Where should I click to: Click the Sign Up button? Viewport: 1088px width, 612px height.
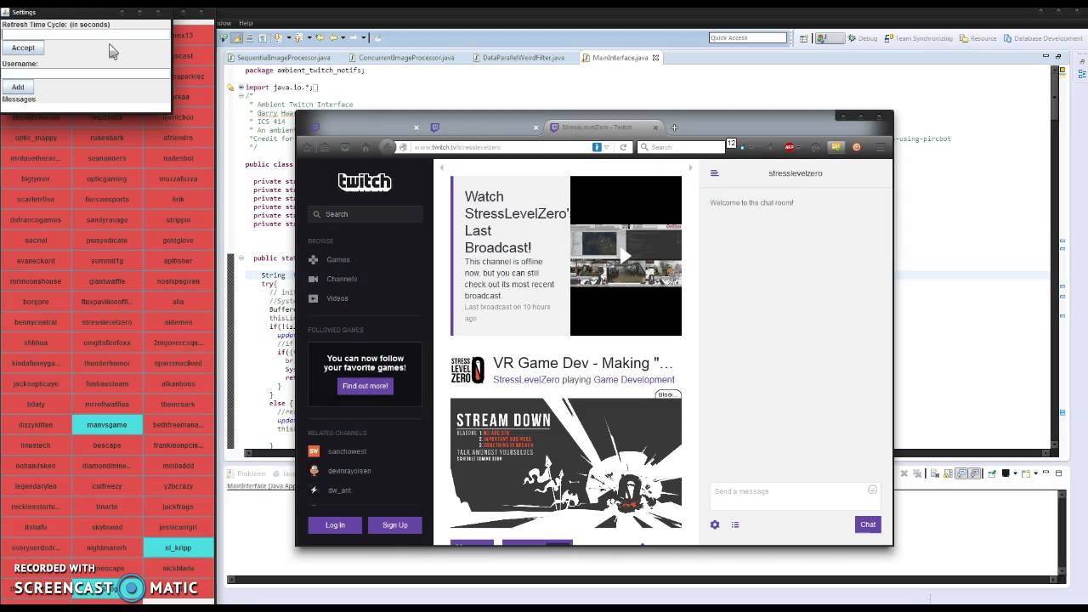[394, 525]
